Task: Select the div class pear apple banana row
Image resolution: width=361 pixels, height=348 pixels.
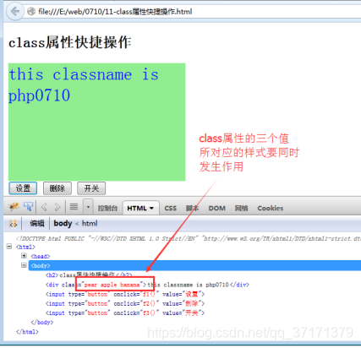Action: [x=147, y=285]
